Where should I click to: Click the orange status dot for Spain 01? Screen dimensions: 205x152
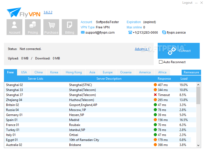[155, 120]
